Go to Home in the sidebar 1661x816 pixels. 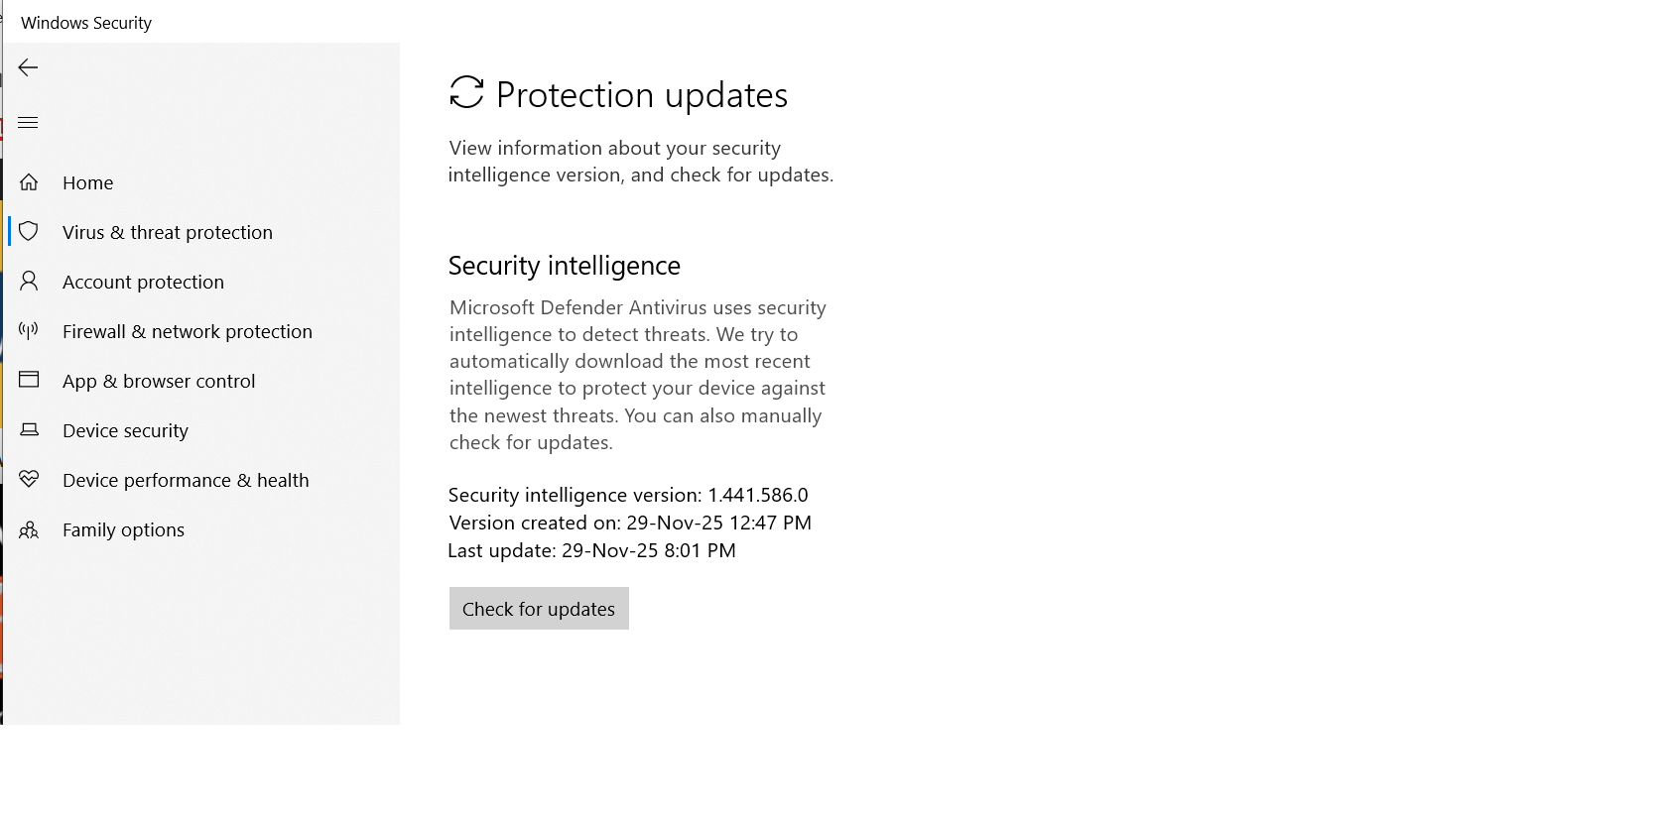87,182
